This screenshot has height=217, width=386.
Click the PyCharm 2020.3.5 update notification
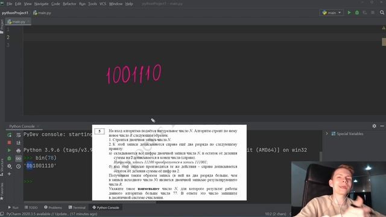coord(52,214)
